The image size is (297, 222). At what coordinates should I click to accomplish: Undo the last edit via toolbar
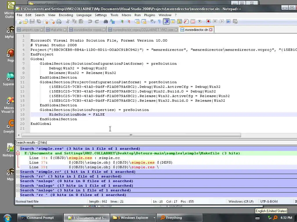tap(90, 21)
